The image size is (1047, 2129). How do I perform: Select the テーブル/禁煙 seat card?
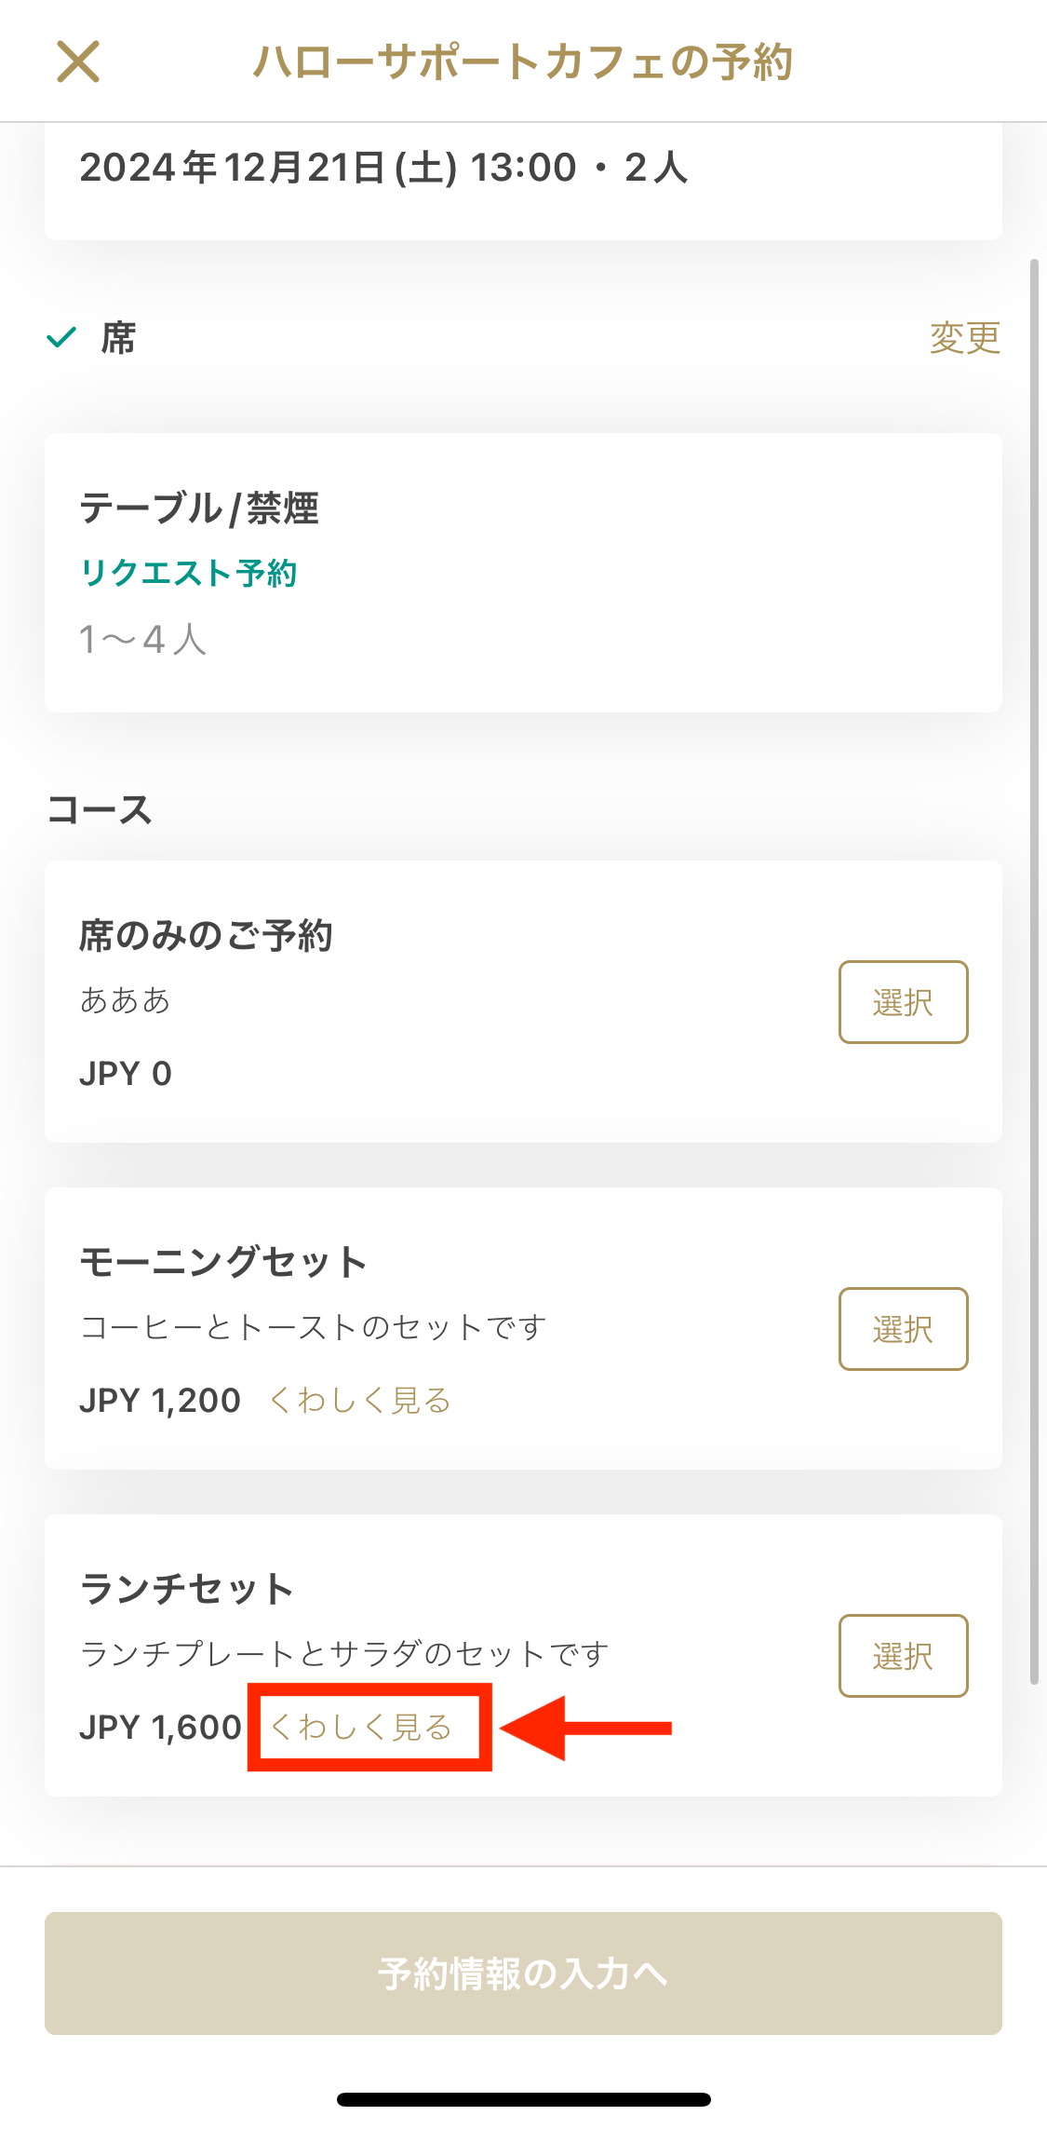(x=522, y=572)
